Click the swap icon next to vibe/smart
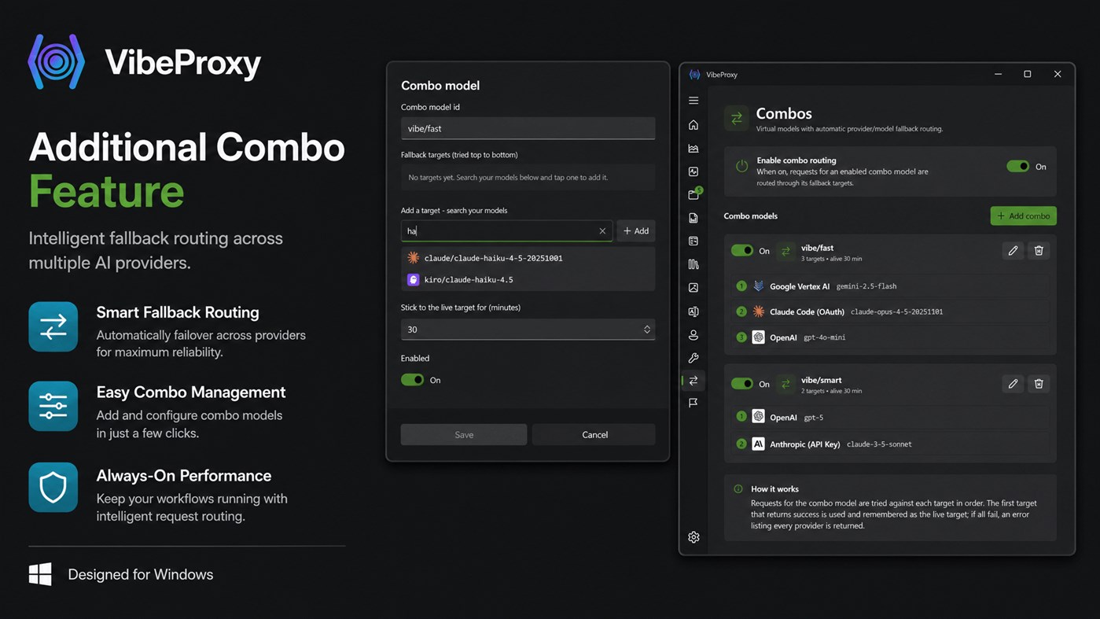The width and height of the screenshot is (1100, 619). [785, 384]
